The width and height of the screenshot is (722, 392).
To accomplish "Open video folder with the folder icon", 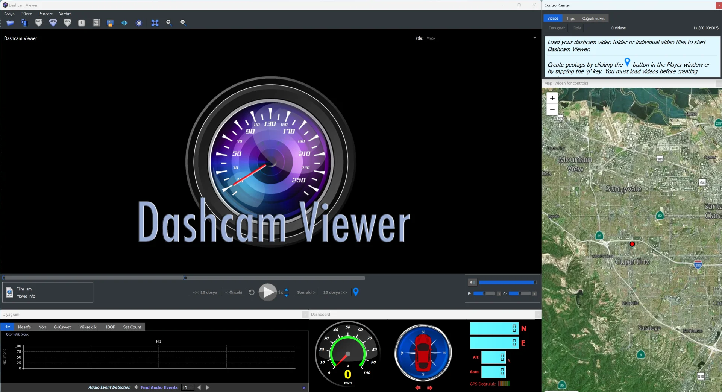I will 10,23.
